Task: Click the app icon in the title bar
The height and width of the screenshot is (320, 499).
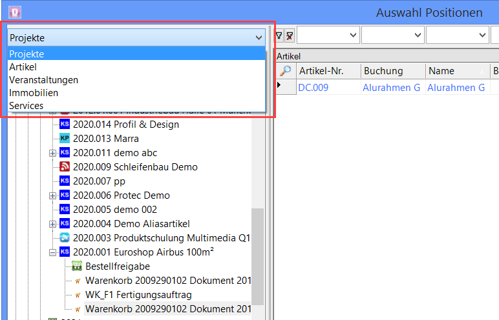Action: pos(14,12)
